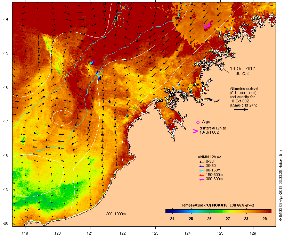Click the colorbar at 26 degrees green
Screen dimensions: 285x236
pos(209,211)
